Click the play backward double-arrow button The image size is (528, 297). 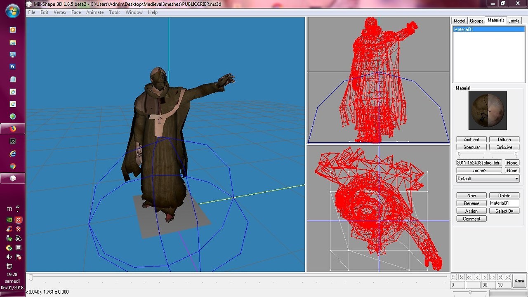coord(469,277)
